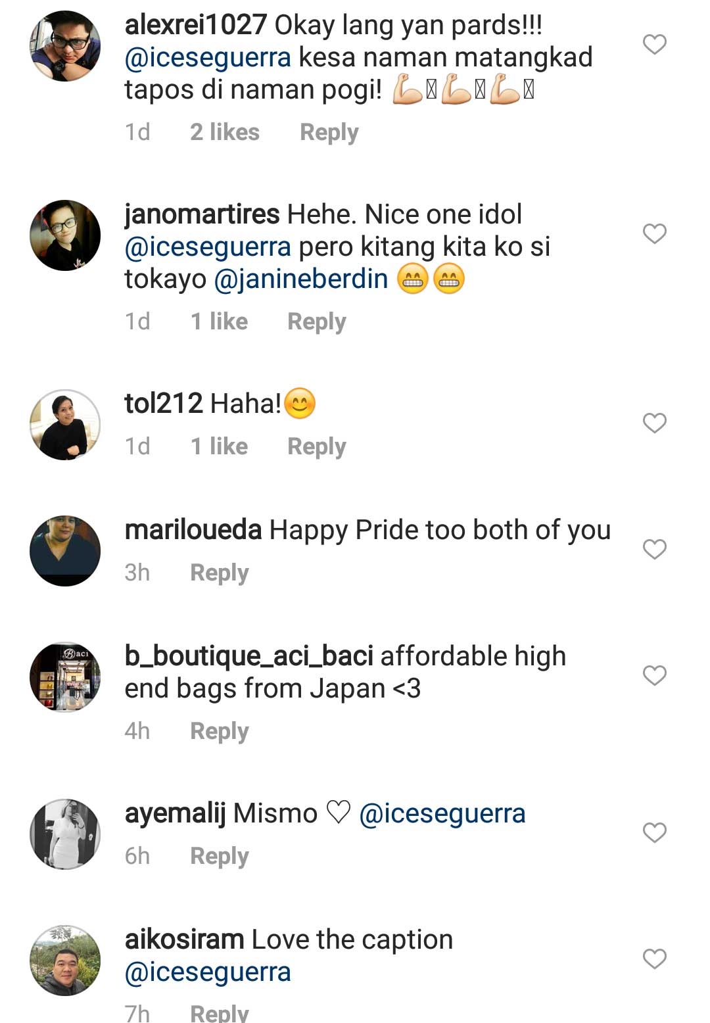View 1 like on tol212's comment
The height and width of the screenshot is (1023, 710).
point(219,446)
